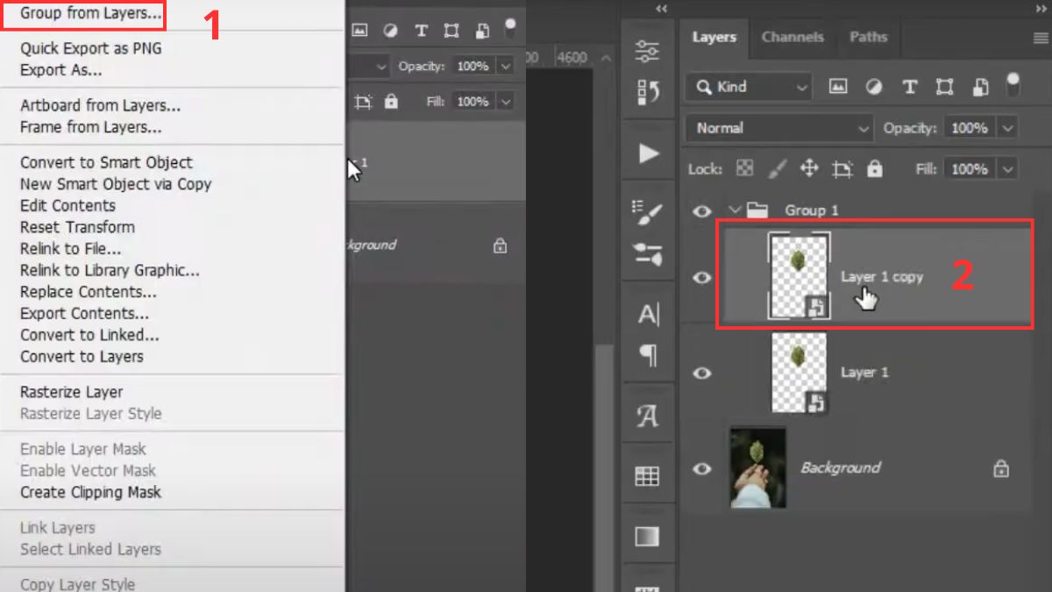This screenshot has width=1052, height=592.
Task: Open Fill arrow in panel beside context menu
Action: pos(505,102)
